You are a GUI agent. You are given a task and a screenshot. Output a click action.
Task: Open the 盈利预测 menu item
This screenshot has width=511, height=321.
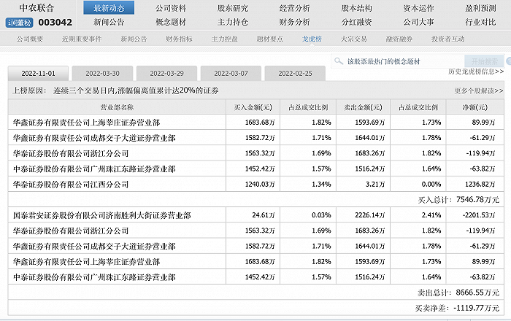coord(480,8)
